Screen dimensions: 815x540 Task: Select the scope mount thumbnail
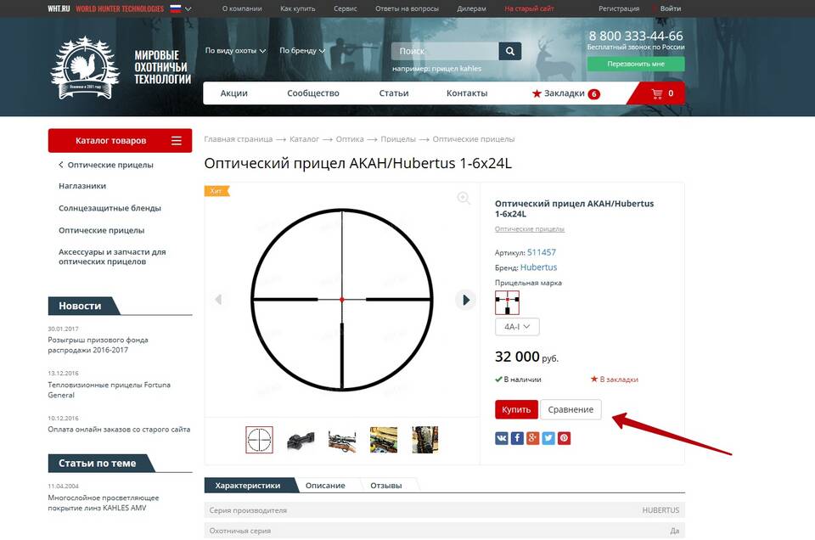coord(301,440)
